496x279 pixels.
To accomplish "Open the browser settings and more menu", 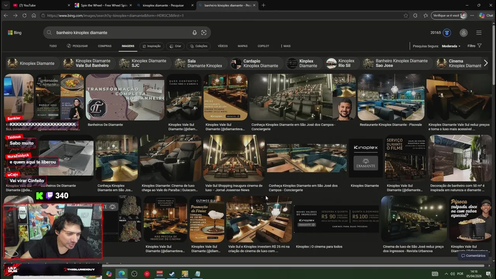I will pos(472,15).
